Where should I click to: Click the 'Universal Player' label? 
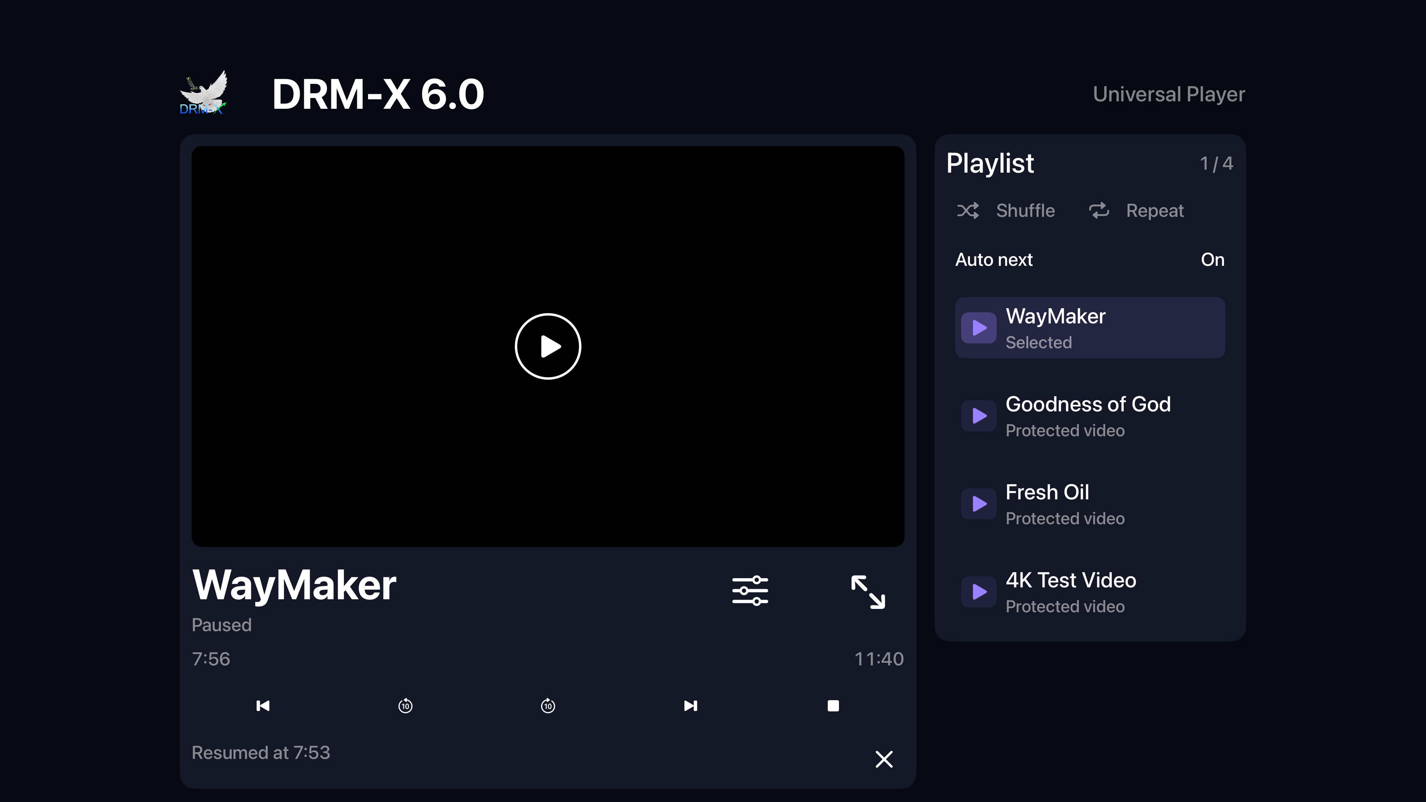(1169, 94)
